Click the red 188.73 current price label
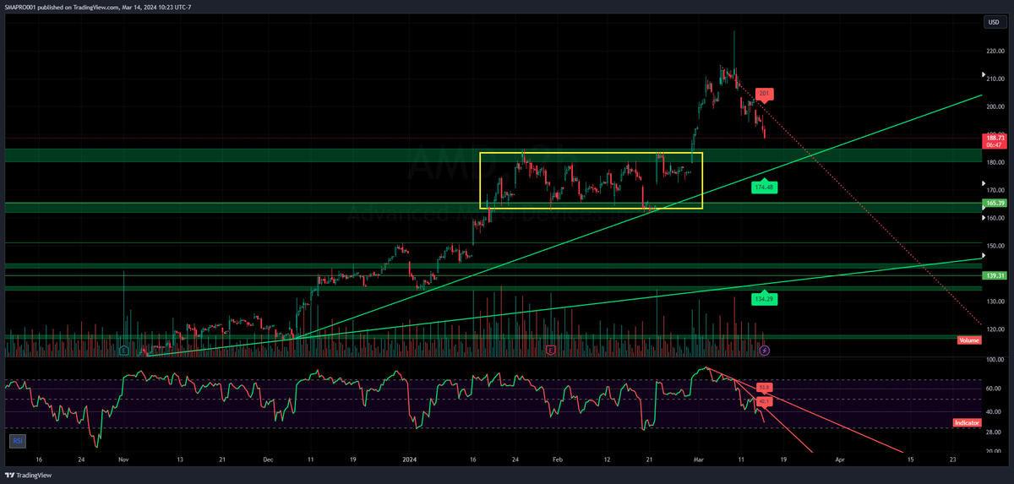This screenshot has height=484, width=1014. coord(995,140)
